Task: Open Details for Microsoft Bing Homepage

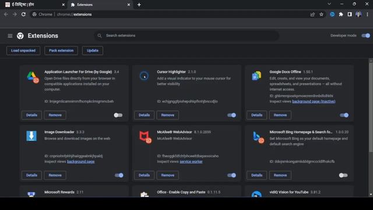Action: [x=257, y=175]
